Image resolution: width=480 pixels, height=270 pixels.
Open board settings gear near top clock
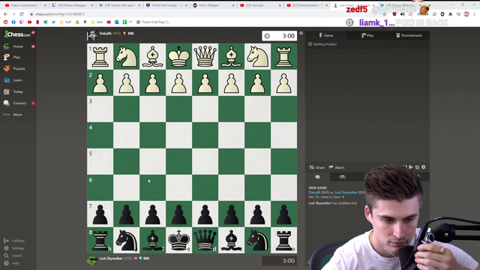click(x=301, y=33)
